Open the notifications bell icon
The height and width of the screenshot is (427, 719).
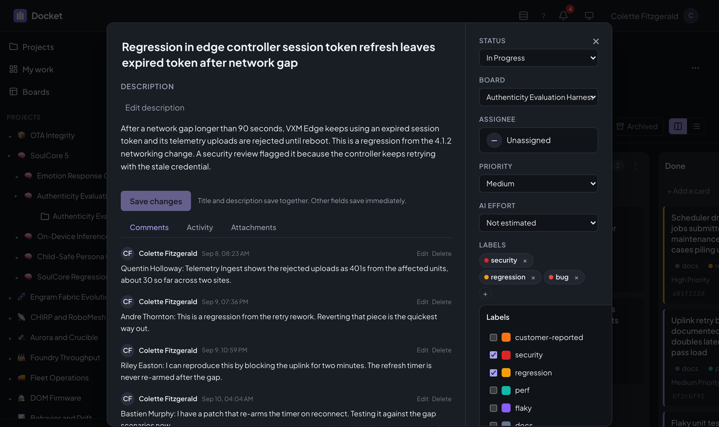coord(563,16)
